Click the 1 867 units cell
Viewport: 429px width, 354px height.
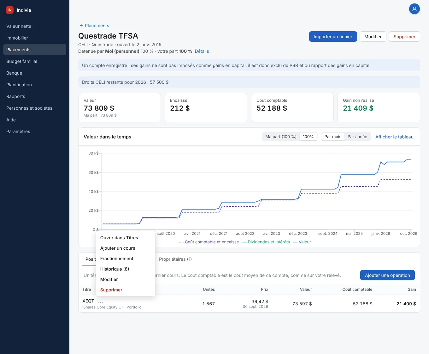[209, 304]
